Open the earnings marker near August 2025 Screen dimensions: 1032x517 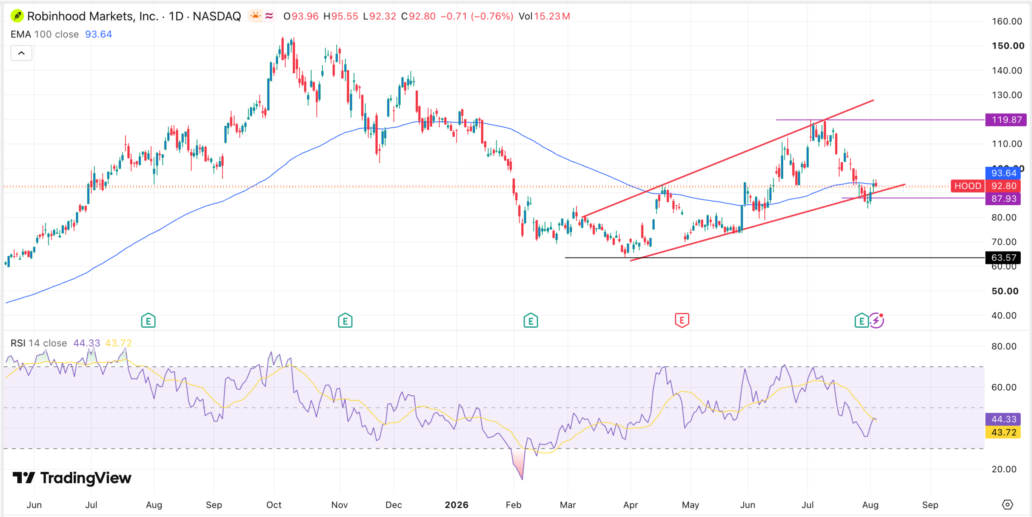point(148,321)
